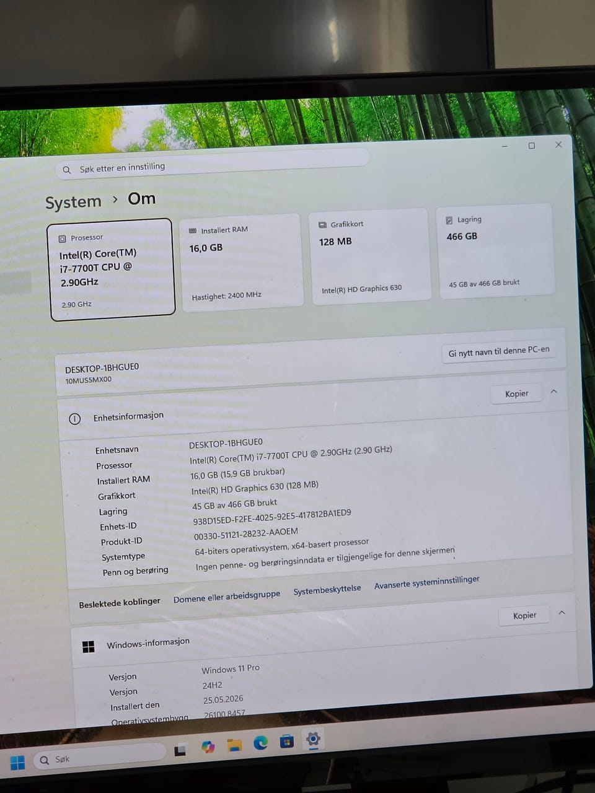Launch Microsoft Edge from the taskbar
Image resolution: width=595 pixels, height=793 pixels.
(260, 742)
